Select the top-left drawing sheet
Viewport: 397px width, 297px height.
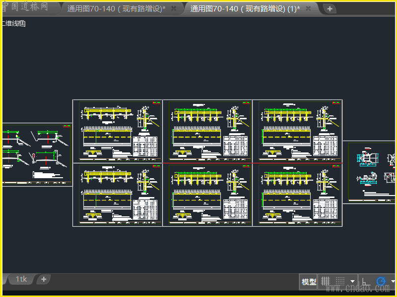(118, 131)
